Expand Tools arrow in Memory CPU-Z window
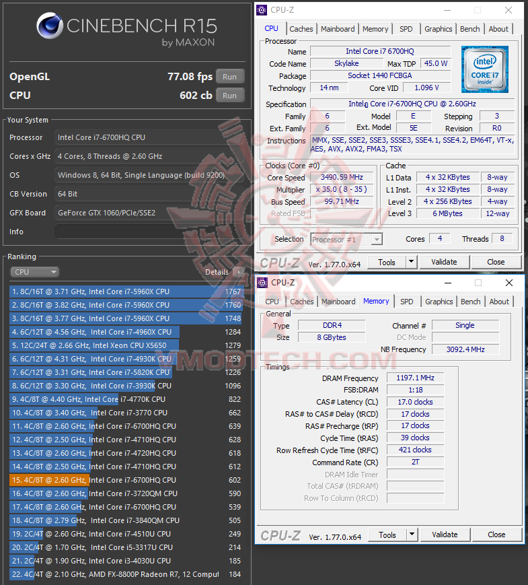 coord(412,535)
